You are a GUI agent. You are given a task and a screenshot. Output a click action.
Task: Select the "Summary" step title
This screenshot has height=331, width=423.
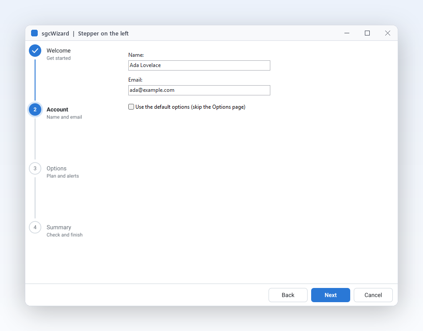(59, 228)
